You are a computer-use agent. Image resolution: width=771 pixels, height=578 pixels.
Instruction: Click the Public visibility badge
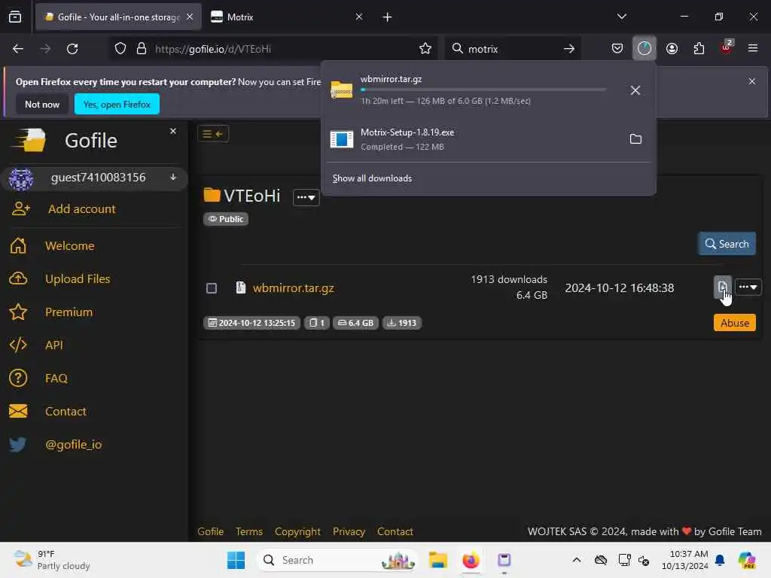coord(226,219)
